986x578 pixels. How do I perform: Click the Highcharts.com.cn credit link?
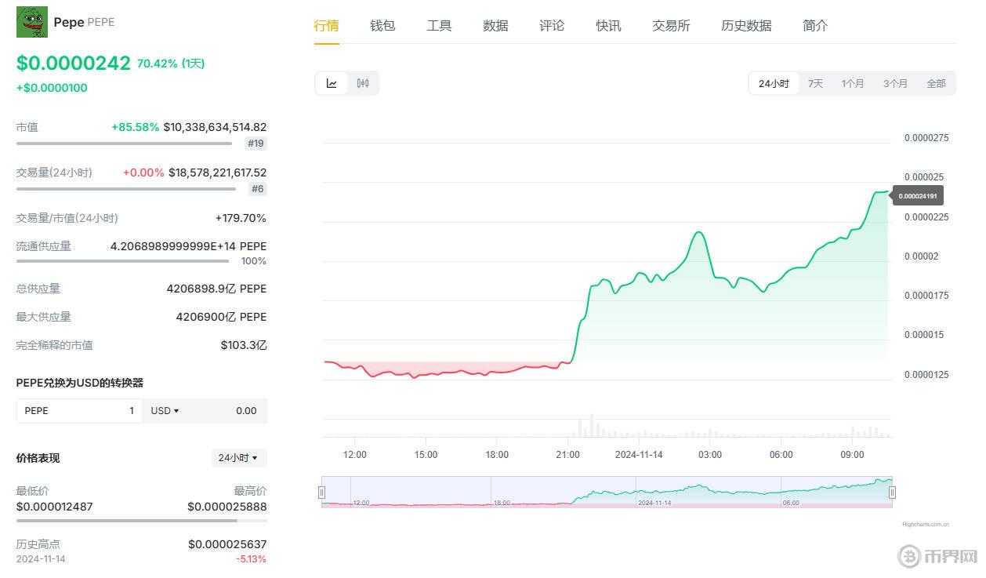[925, 524]
